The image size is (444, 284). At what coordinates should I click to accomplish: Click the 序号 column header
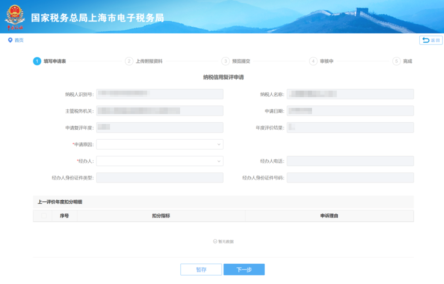click(64, 216)
